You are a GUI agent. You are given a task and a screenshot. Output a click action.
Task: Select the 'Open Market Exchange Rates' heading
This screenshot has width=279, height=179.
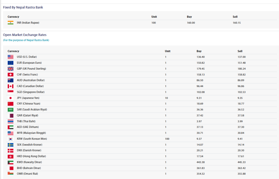(25, 35)
